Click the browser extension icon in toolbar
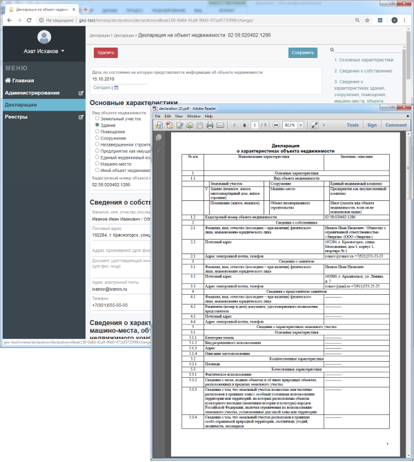The image size is (414, 462). pos(380,20)
